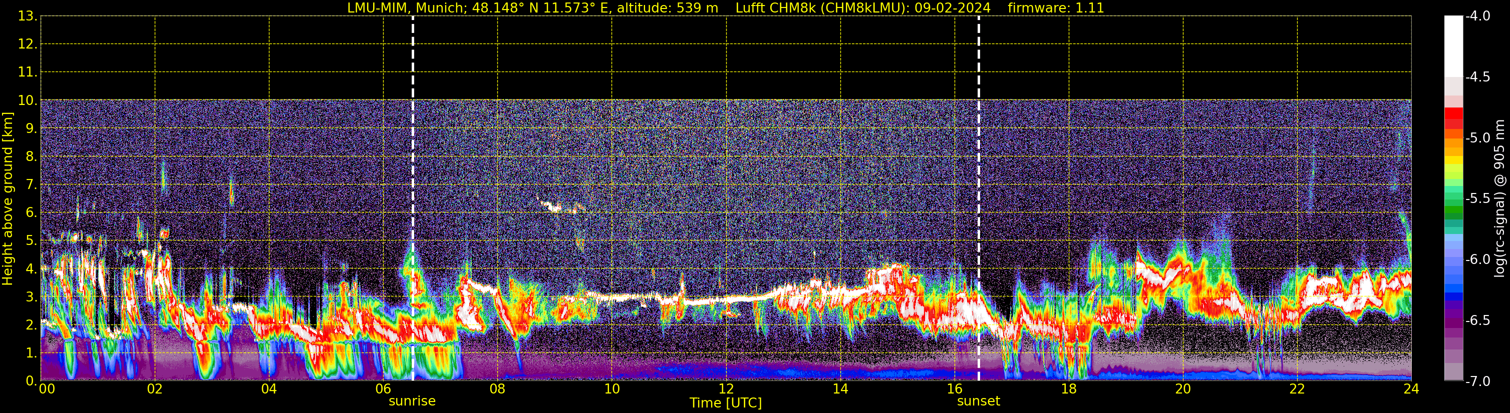The height and width of the screenshot is (413, 1510).
Task: Click the '14' time tick label
Action: point(840,389)
